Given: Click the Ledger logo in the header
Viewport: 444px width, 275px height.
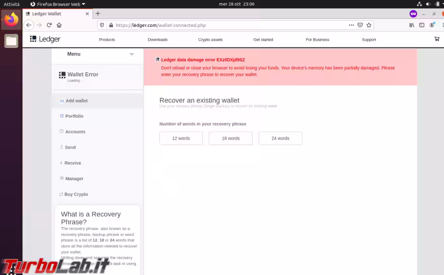Looking at the screenshot, I should tap(45, 39).
